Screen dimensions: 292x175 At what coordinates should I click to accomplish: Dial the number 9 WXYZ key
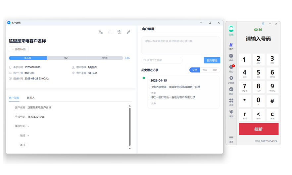(x=272, y=87)
